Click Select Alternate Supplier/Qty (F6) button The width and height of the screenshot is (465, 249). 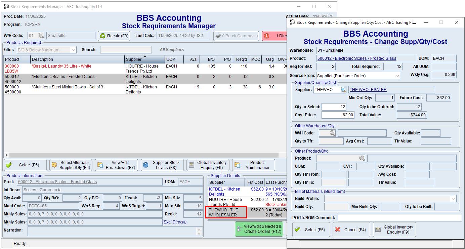(71, 165)
